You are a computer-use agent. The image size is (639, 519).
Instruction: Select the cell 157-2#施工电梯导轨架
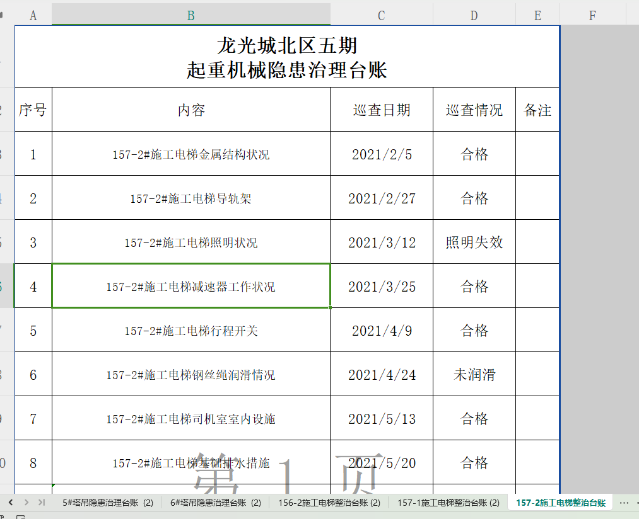pyautogui.click(x=191, y=198)
